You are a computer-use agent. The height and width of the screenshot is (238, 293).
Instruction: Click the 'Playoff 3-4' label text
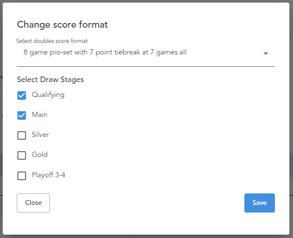48,175
